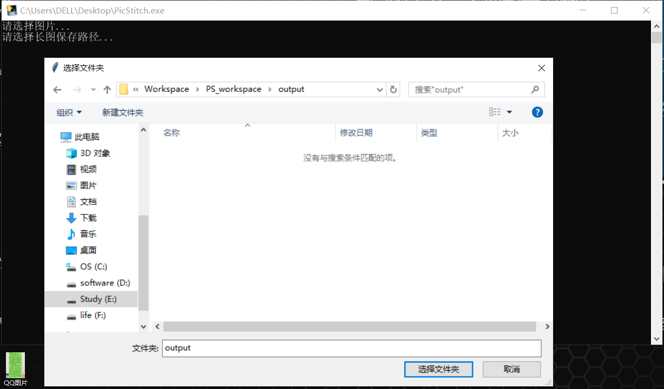Confirm with 选择文件夹 button
664x389 pixels.
[x=439, y=370]
